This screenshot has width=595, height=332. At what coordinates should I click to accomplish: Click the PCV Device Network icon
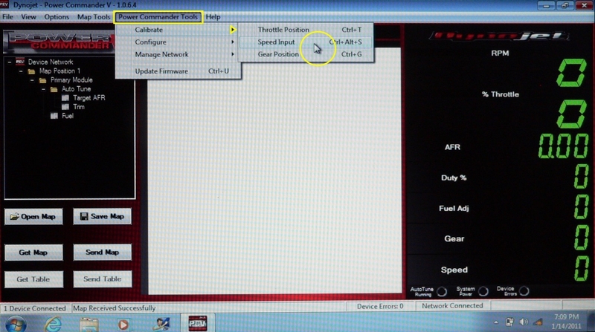click(20, 62)
